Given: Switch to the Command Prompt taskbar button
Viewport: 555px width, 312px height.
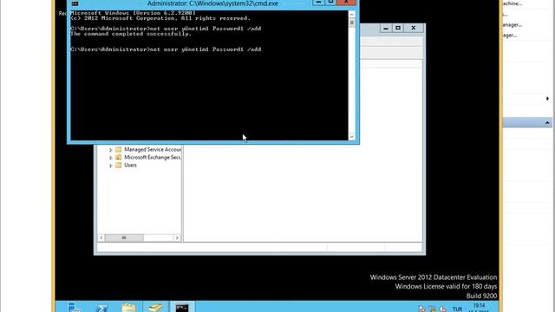Looking at the screenshot, I should tap(182, 307).
